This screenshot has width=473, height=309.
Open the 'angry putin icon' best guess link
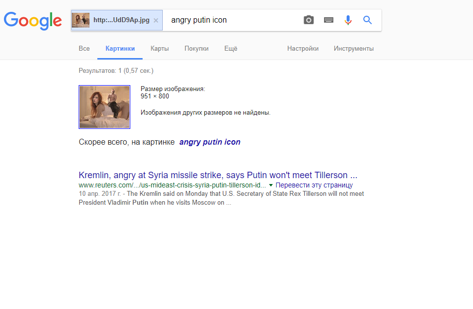tap(209, 142)
